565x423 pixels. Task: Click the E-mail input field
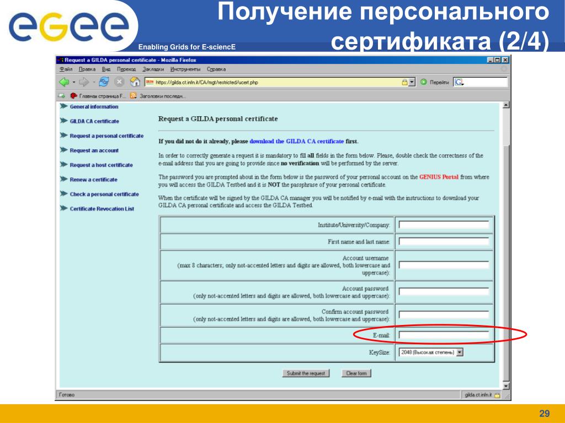pos(444,335)
